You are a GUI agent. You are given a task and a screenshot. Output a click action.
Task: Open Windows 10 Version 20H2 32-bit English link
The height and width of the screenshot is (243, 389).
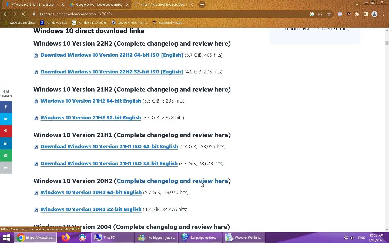(x=91, y=210)
